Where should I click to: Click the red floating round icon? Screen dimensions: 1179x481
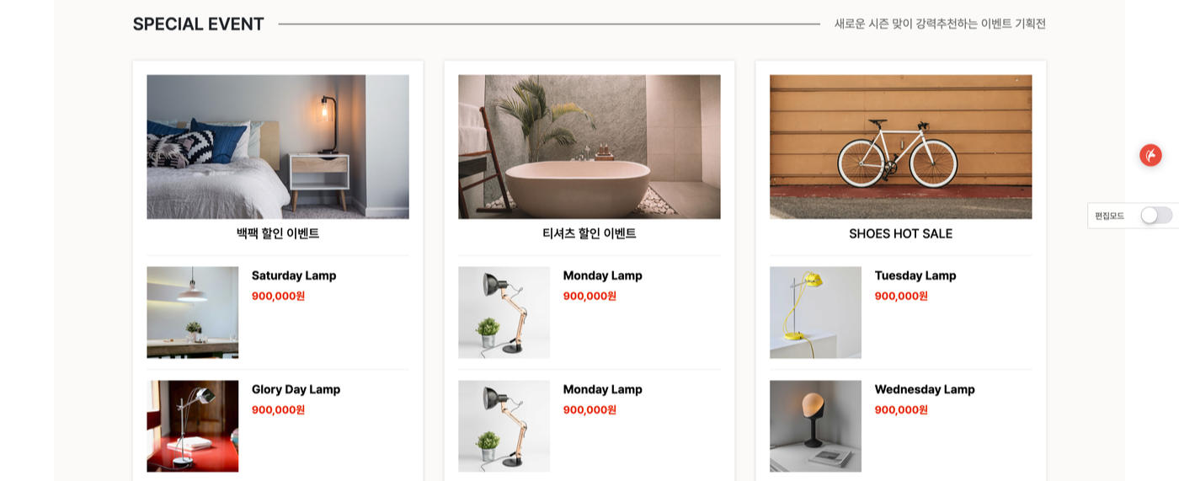[x=1150, y=155]
